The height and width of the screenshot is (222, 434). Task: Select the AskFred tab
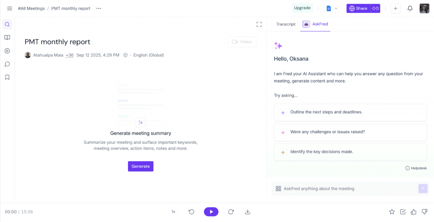[315, 24]
